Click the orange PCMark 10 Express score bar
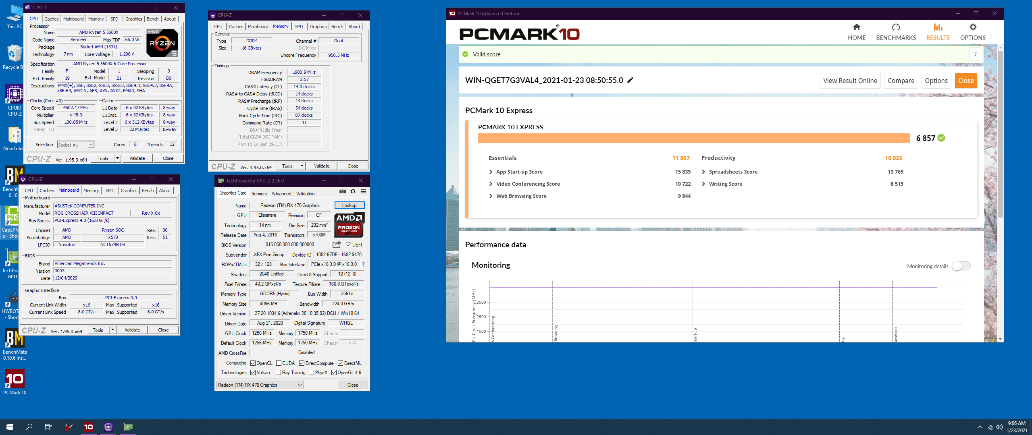This screenshot has height=435, width=1032. click(x=694, y=138)
